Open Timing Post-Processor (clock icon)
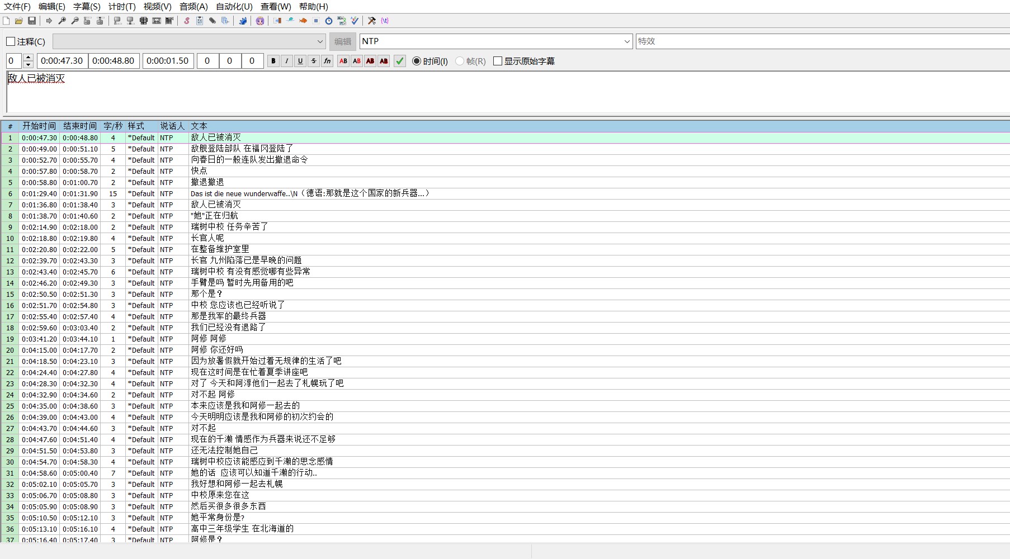 [x=329, y=21]
